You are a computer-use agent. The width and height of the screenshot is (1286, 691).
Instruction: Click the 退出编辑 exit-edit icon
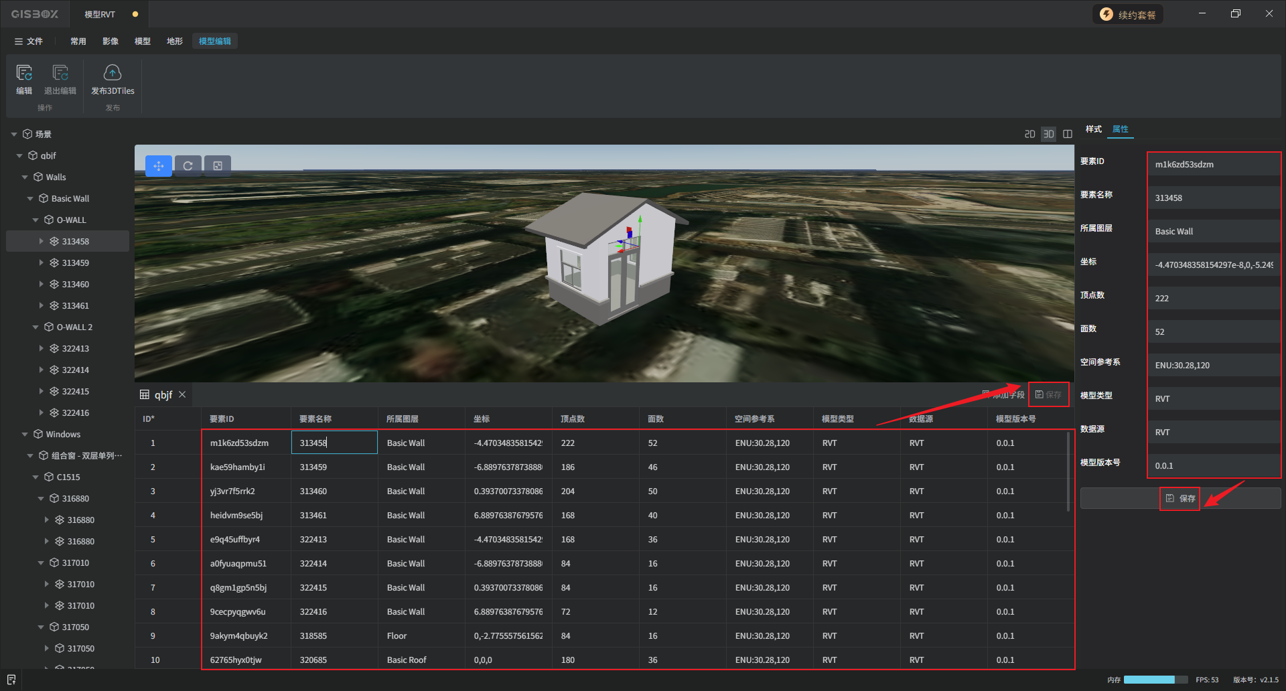pyautogui.click(x=60, y=73)
